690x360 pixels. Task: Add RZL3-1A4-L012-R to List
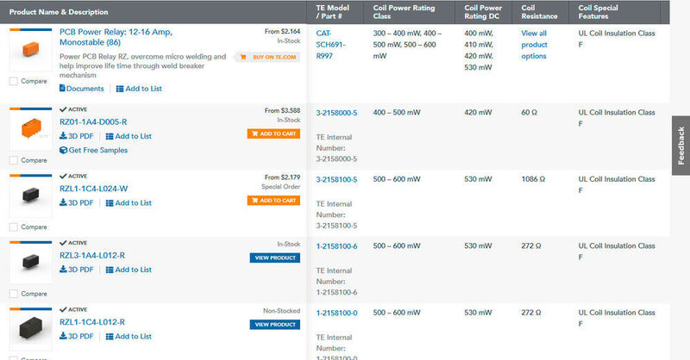(129, 270)
